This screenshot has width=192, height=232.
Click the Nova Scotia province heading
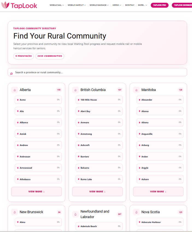click(150, 212)
